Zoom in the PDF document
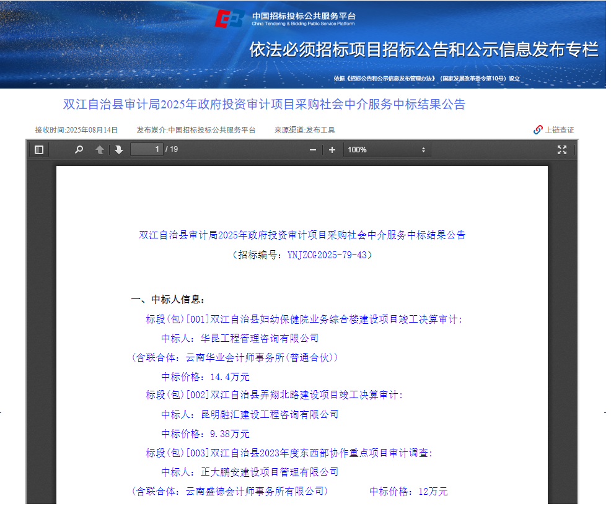The image size is (611, 509). coord(332,150)
